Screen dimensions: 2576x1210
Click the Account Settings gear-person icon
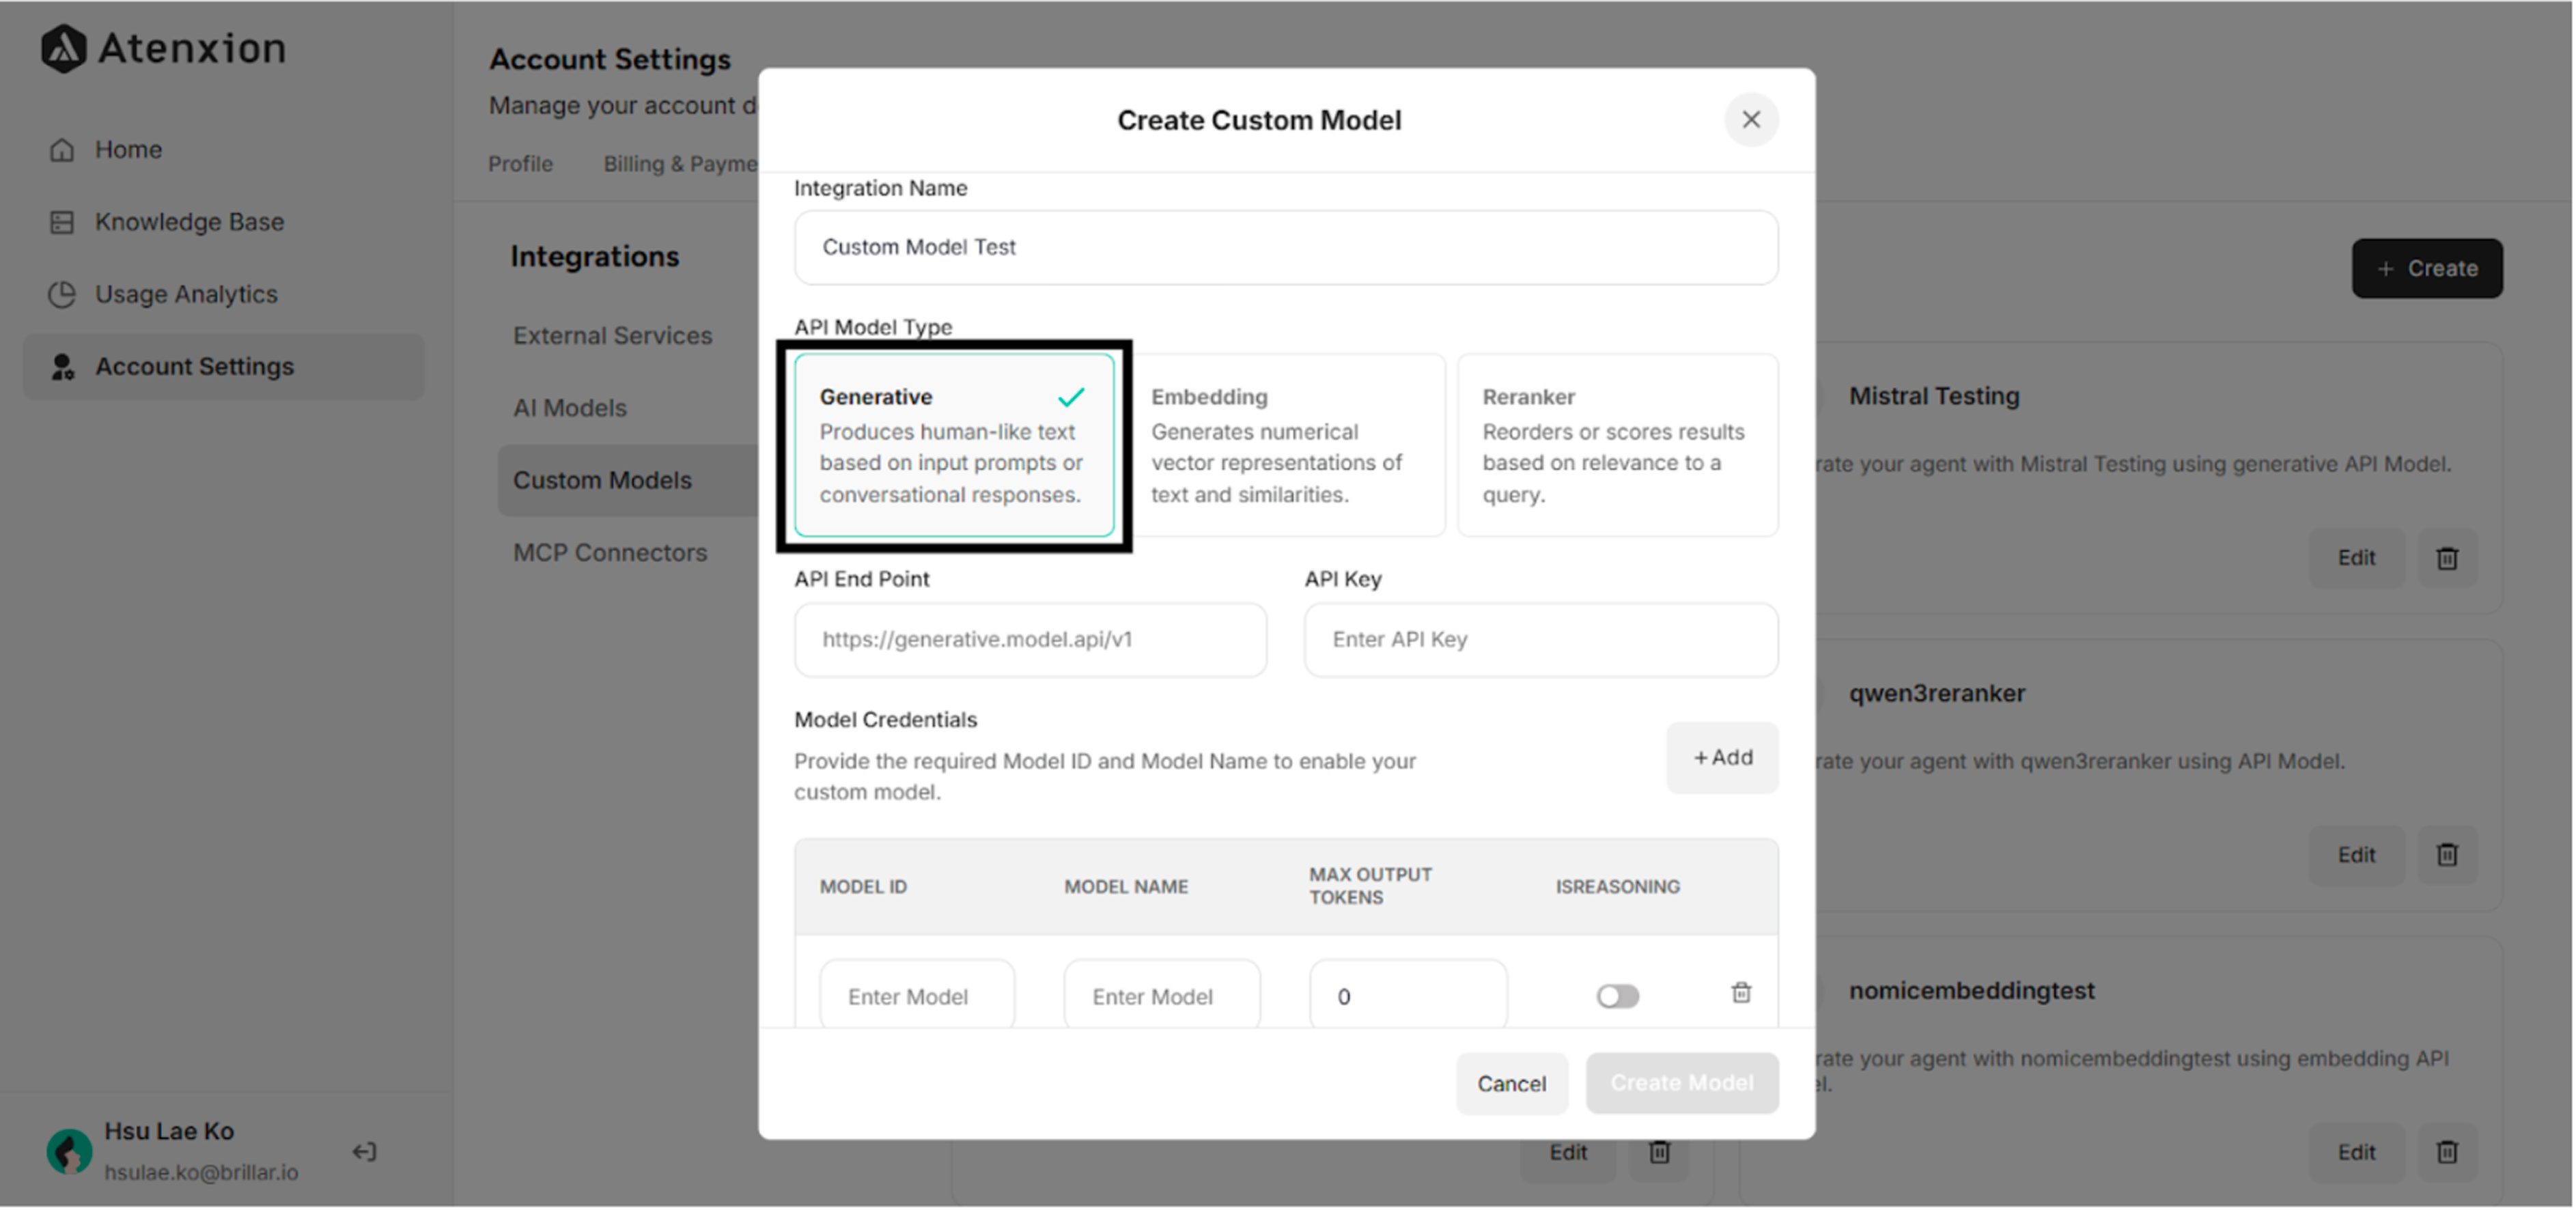tap(62, 366)
